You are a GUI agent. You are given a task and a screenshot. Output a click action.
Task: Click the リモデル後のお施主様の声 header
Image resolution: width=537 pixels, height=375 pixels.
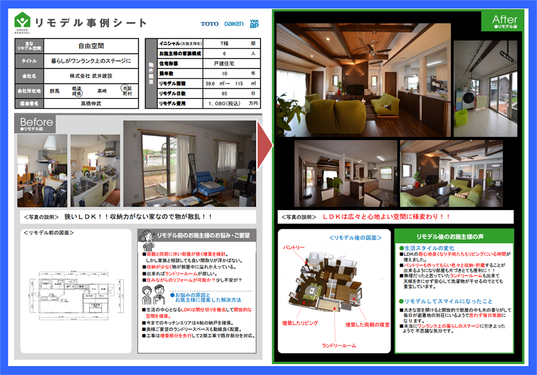coord(454,236)
